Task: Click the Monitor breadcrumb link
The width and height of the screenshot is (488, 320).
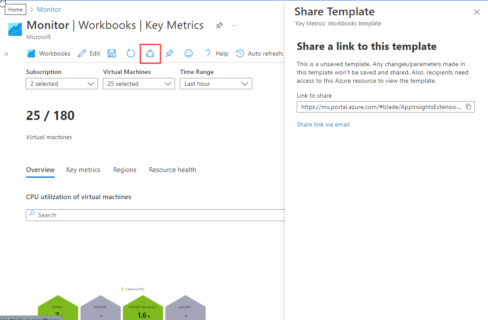Action: (x=49, y=9)
